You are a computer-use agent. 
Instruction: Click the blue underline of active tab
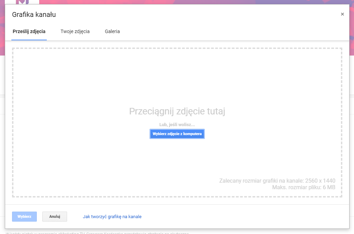click(29, 40)
